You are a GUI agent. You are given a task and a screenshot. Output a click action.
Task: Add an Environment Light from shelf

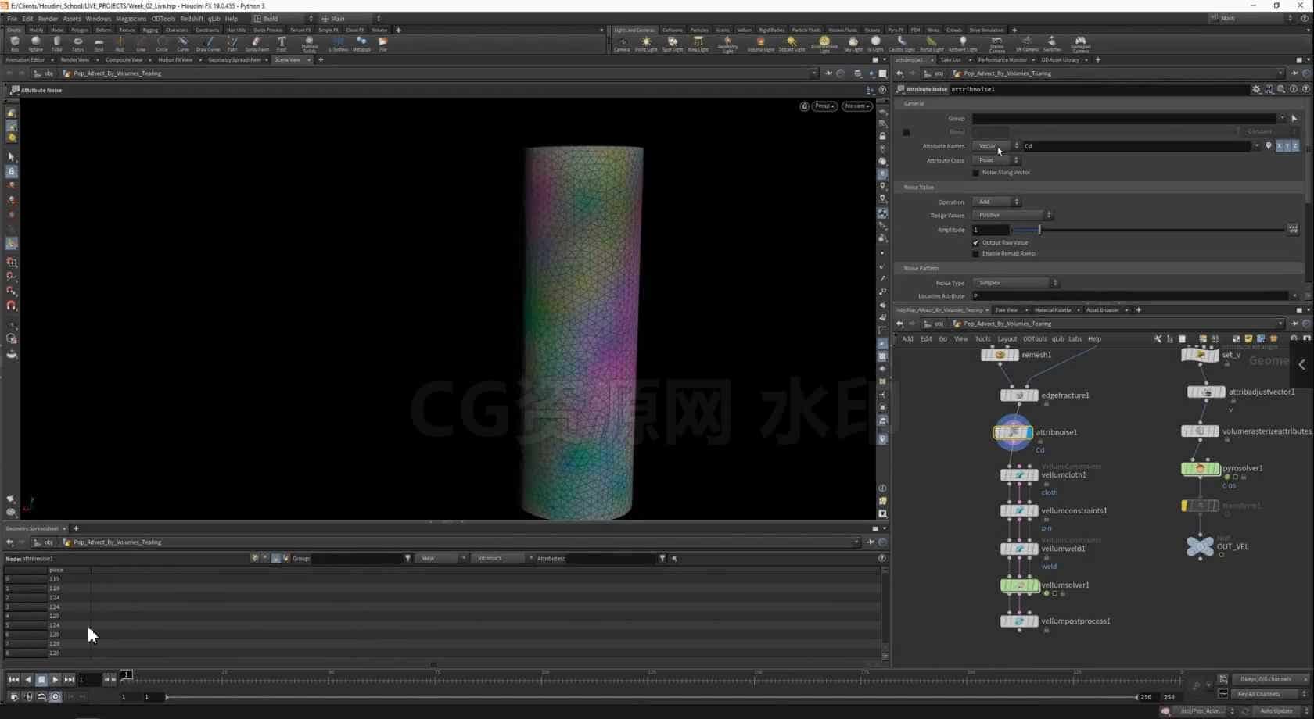[x=824, y=44]
